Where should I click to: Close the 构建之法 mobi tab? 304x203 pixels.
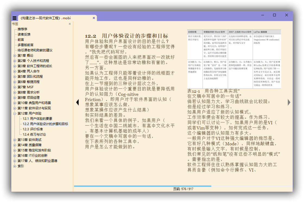94,18
